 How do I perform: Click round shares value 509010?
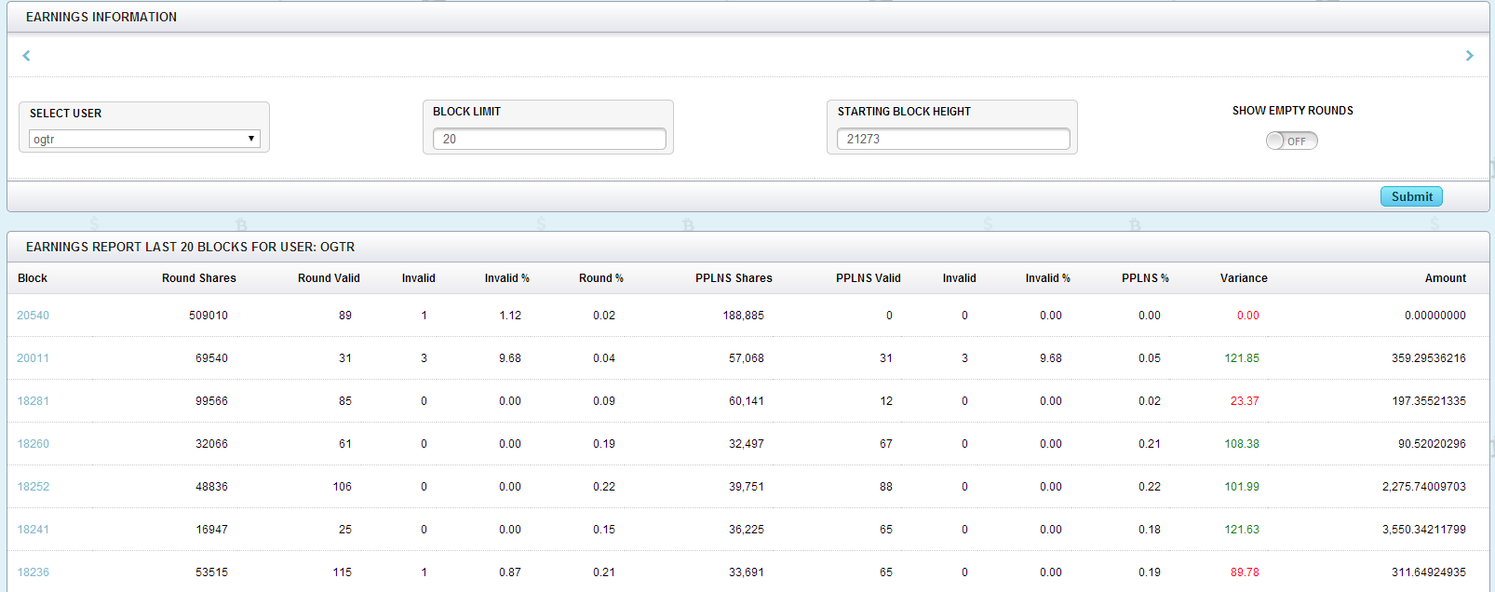click(x=209, y=316)
